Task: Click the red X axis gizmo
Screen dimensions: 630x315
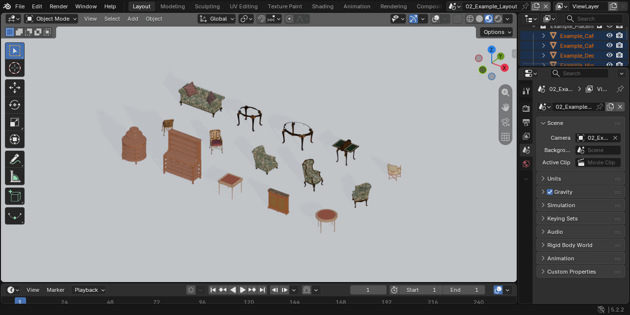Action: (x=505, y=68)
